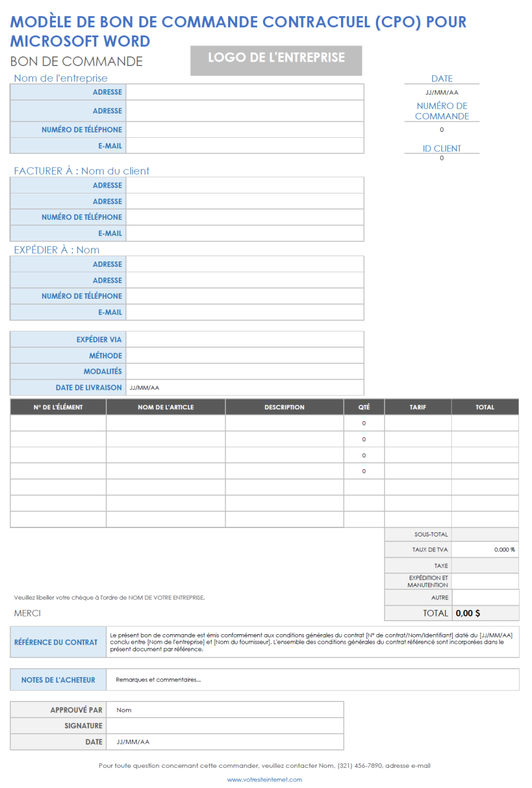Click into the SIGNATURE field
The image size is (532, 788).
click(225, 726)
